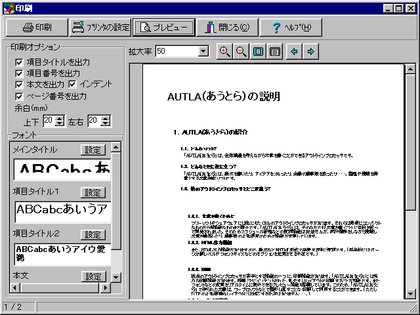Image resolution: width=420 pixels, height=315 pixels.
Task: Zoom out with the minus magnifier icon
Action: click(x=241, y=51)
